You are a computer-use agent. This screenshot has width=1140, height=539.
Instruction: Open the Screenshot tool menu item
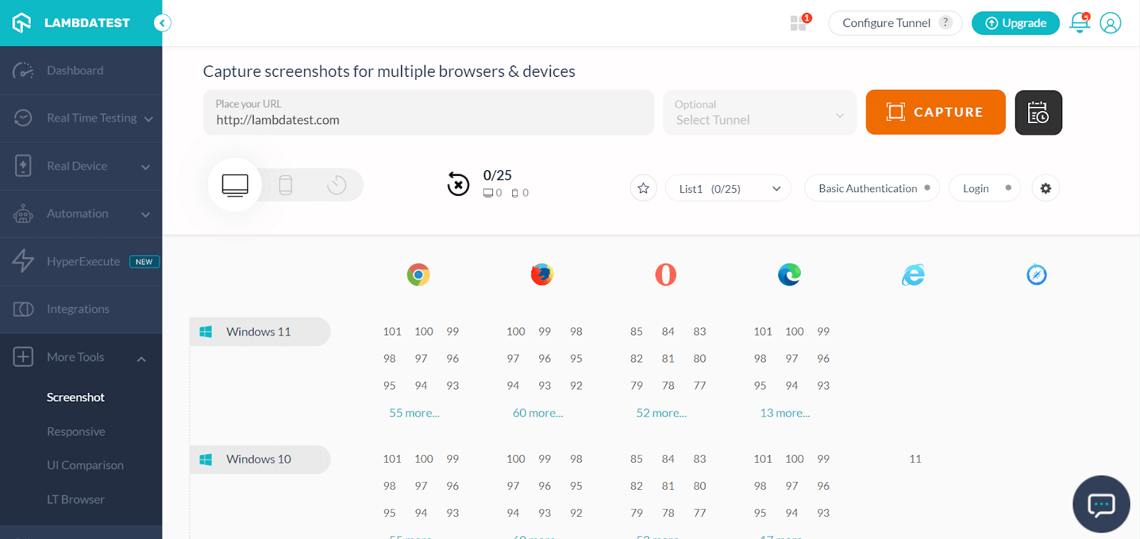tap(76, 397)
